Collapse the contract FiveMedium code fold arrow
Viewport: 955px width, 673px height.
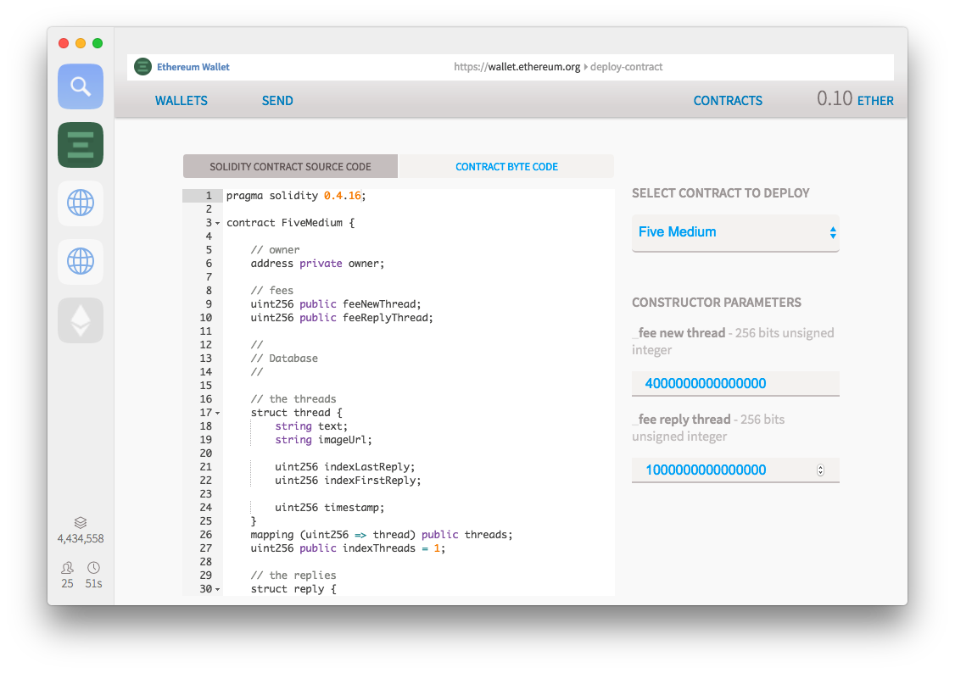coord(218,224)
